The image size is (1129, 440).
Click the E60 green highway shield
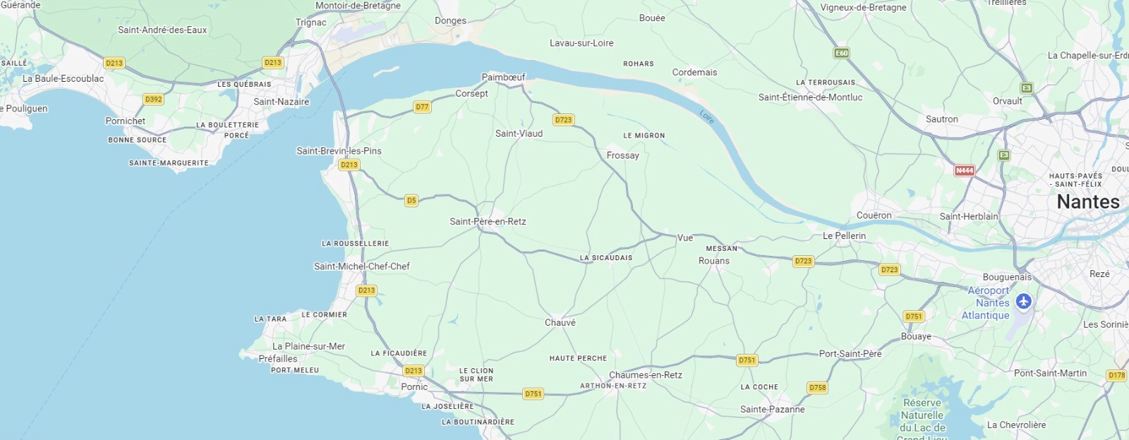(x=842, y=53)
